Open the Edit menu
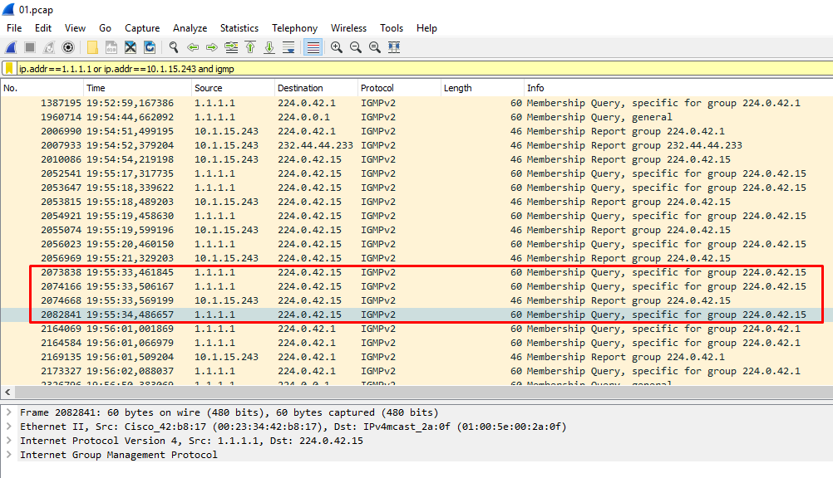833x478 pixels. click(x=43, y=28)
